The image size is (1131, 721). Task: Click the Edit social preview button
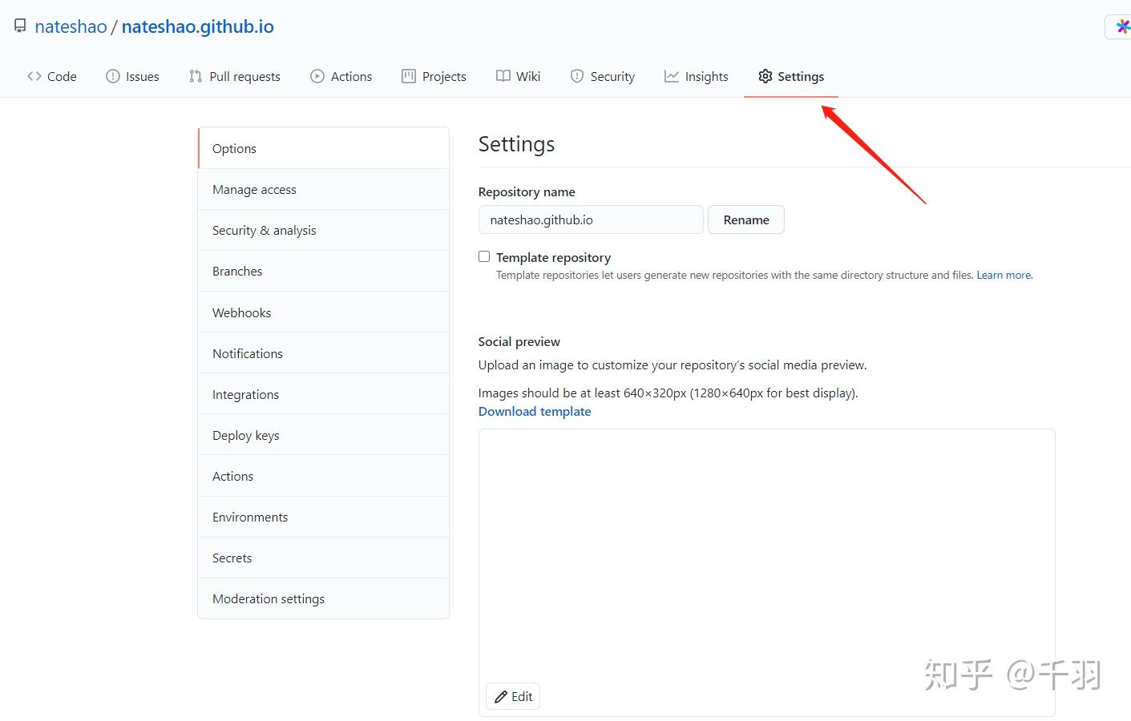513,696
